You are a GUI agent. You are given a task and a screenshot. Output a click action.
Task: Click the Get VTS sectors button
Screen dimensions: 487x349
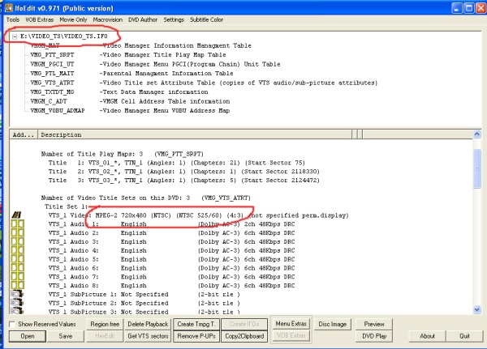(x=146, y=335)
